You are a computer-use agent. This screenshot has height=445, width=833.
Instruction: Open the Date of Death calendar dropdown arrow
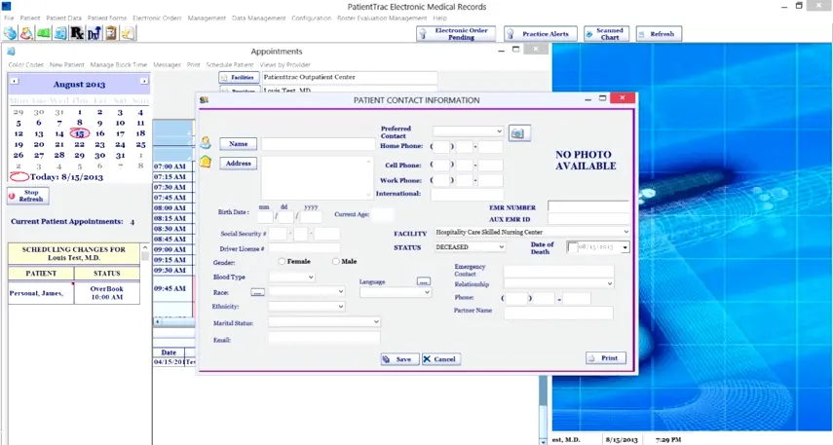pos(625,247)
